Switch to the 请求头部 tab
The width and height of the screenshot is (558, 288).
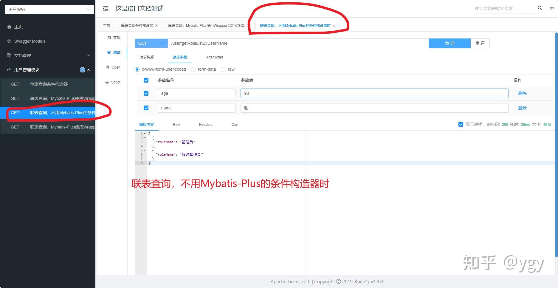146,57
